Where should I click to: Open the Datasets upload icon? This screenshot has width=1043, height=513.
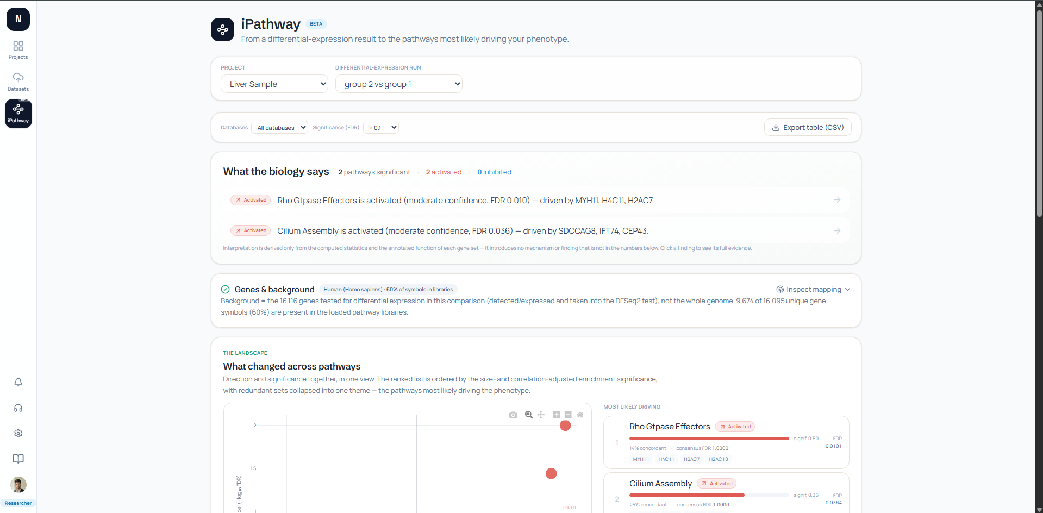click(18, 82)
